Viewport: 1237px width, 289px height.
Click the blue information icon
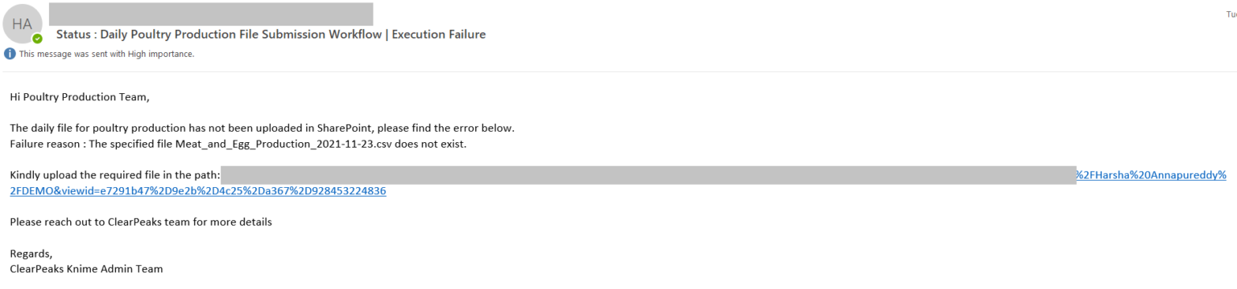point(10,54)
